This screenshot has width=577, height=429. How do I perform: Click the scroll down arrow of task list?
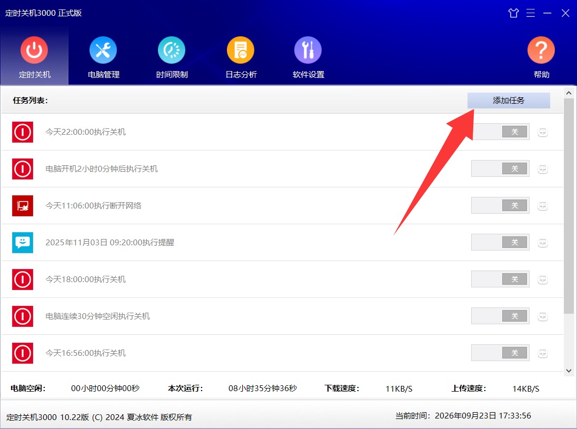(569, 371)
